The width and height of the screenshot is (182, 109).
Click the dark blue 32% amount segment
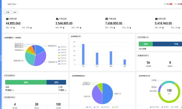tap(56, 82)
